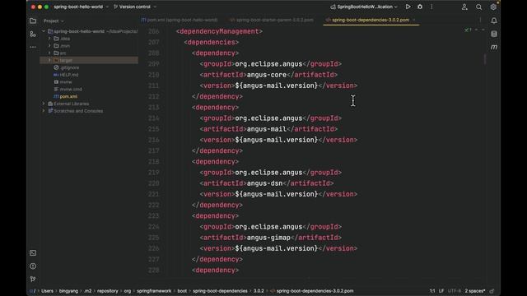Place cursor on the dependencyManagement tag

pos(219,31)
